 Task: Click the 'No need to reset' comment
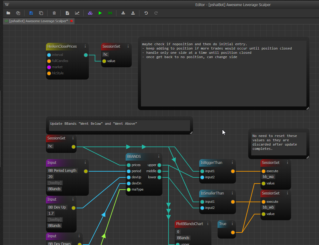[279, 144]
